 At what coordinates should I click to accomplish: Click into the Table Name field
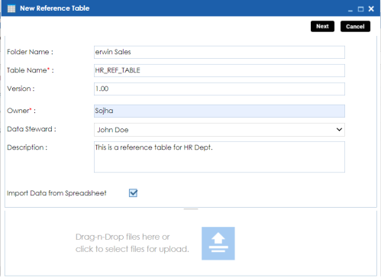(219, 70)
